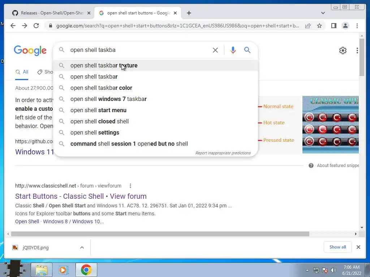Reload the current page
Viewport: 370px width, 277px height.
(x=36, y=26)
